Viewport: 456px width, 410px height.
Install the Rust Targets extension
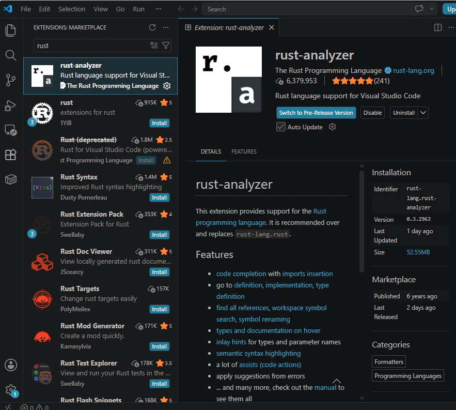[160, 309]
